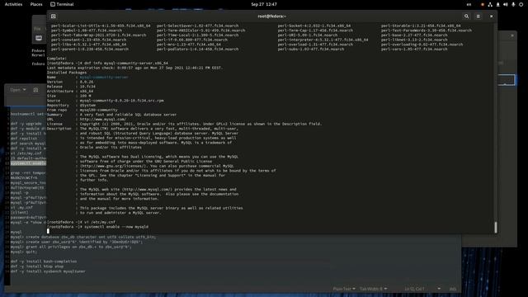Click 'dnf repolist' line in editor
This screenshot has width=528, height=297.
24,139
